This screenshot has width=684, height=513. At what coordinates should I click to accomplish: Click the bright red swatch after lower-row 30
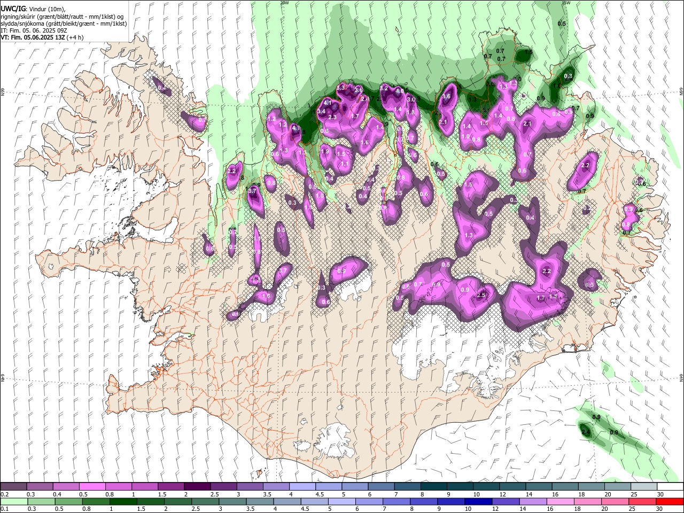tap(670, 502)
